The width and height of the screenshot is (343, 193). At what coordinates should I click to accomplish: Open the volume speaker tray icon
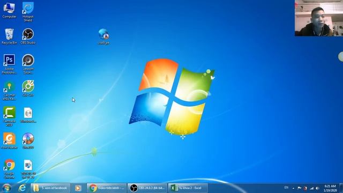coord(317,188)
